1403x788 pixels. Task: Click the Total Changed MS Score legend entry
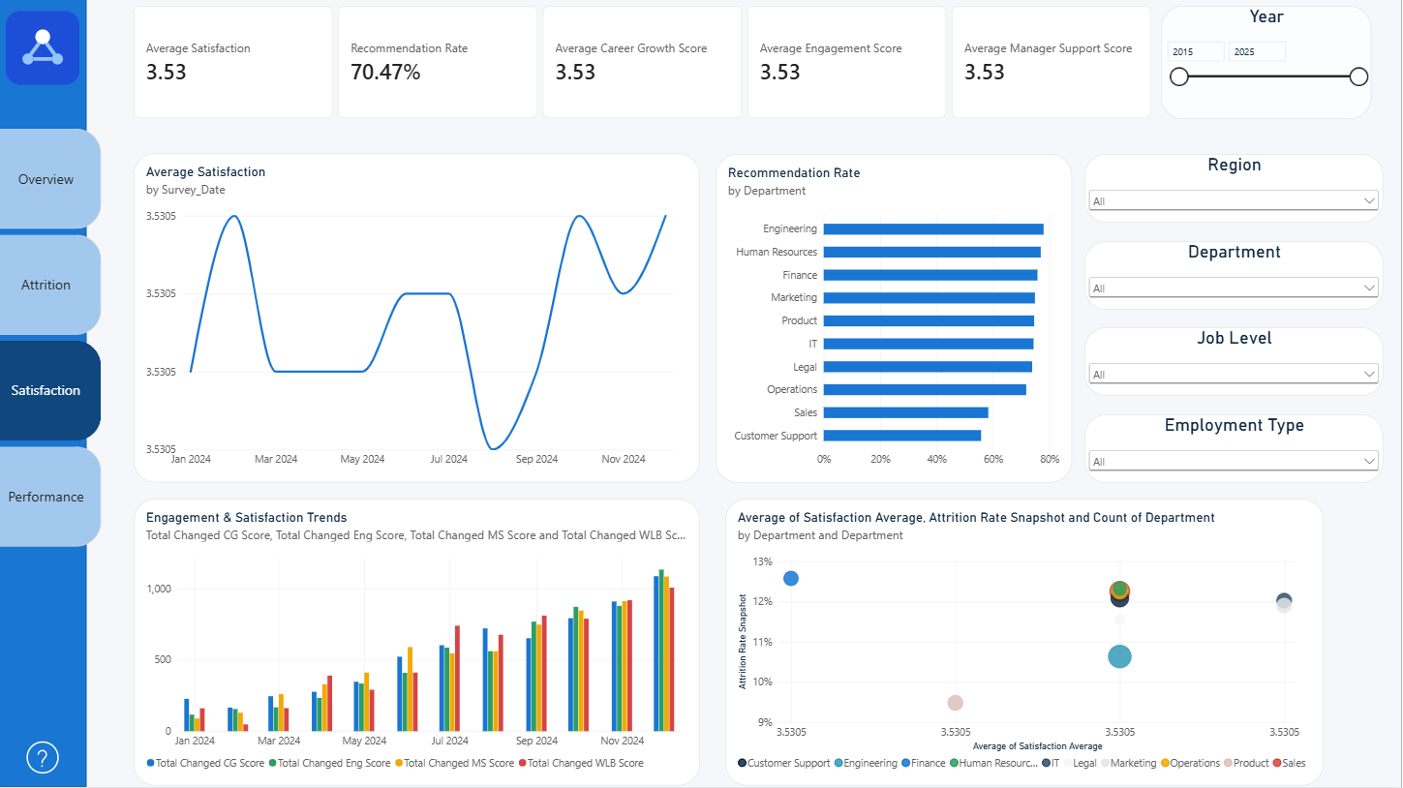tap(453, 763)
